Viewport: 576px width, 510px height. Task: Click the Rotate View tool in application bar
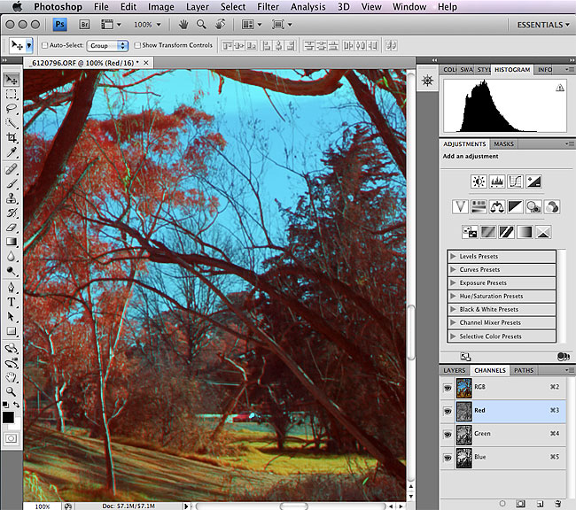point(221,24)
